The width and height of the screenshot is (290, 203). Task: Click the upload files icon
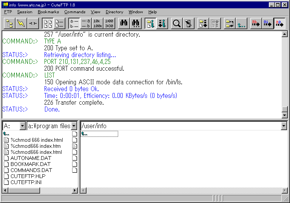[x=215, y=23]
